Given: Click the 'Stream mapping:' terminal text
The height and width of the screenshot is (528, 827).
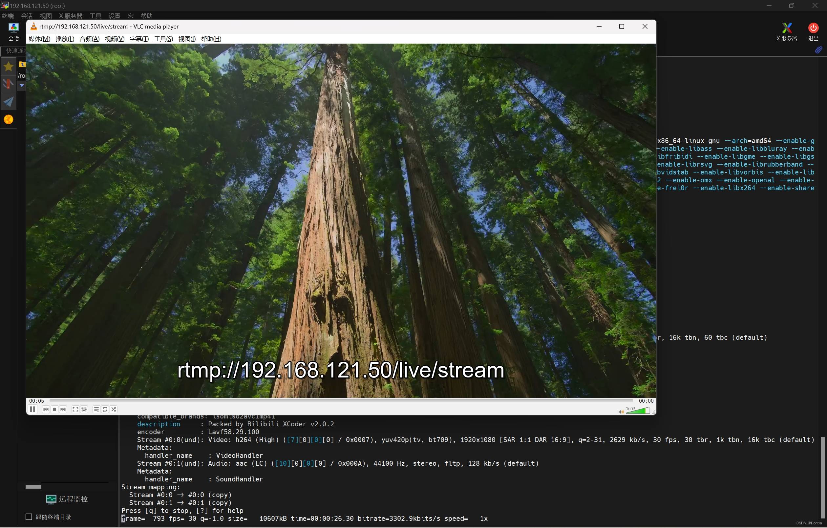Looking at the screenshot, I should tap(150, 487).
